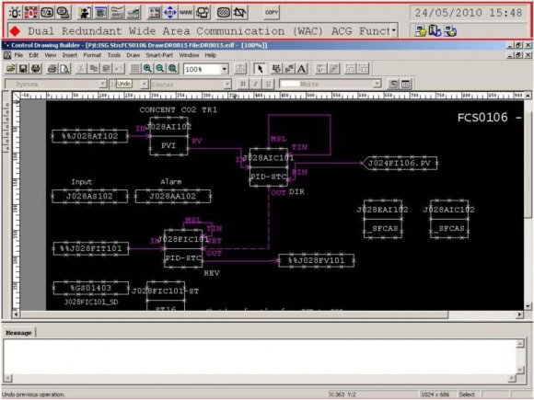Click the last status icon below the clock
Screen dimensions: 534x400
[x=450, y=31]
